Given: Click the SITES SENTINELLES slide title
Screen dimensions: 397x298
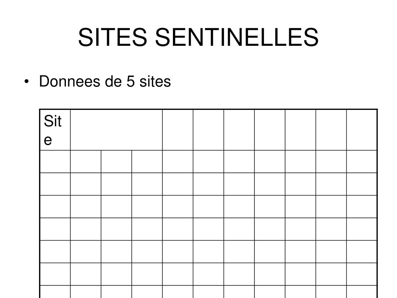Looking at the screenshot, I should coord(198,37).
